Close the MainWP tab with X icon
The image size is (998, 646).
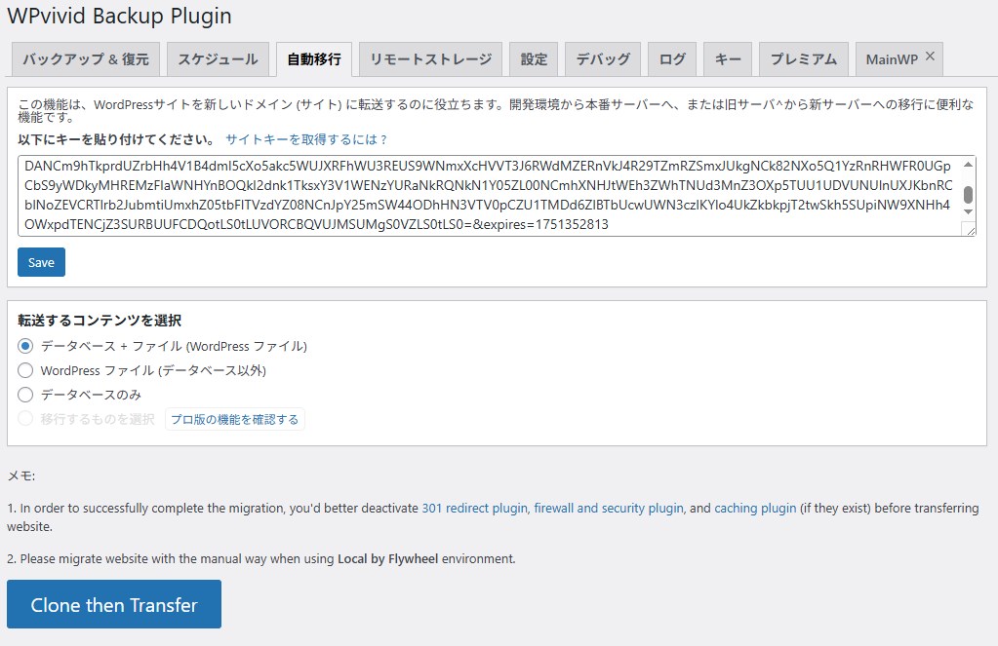[x=930, y=56]
